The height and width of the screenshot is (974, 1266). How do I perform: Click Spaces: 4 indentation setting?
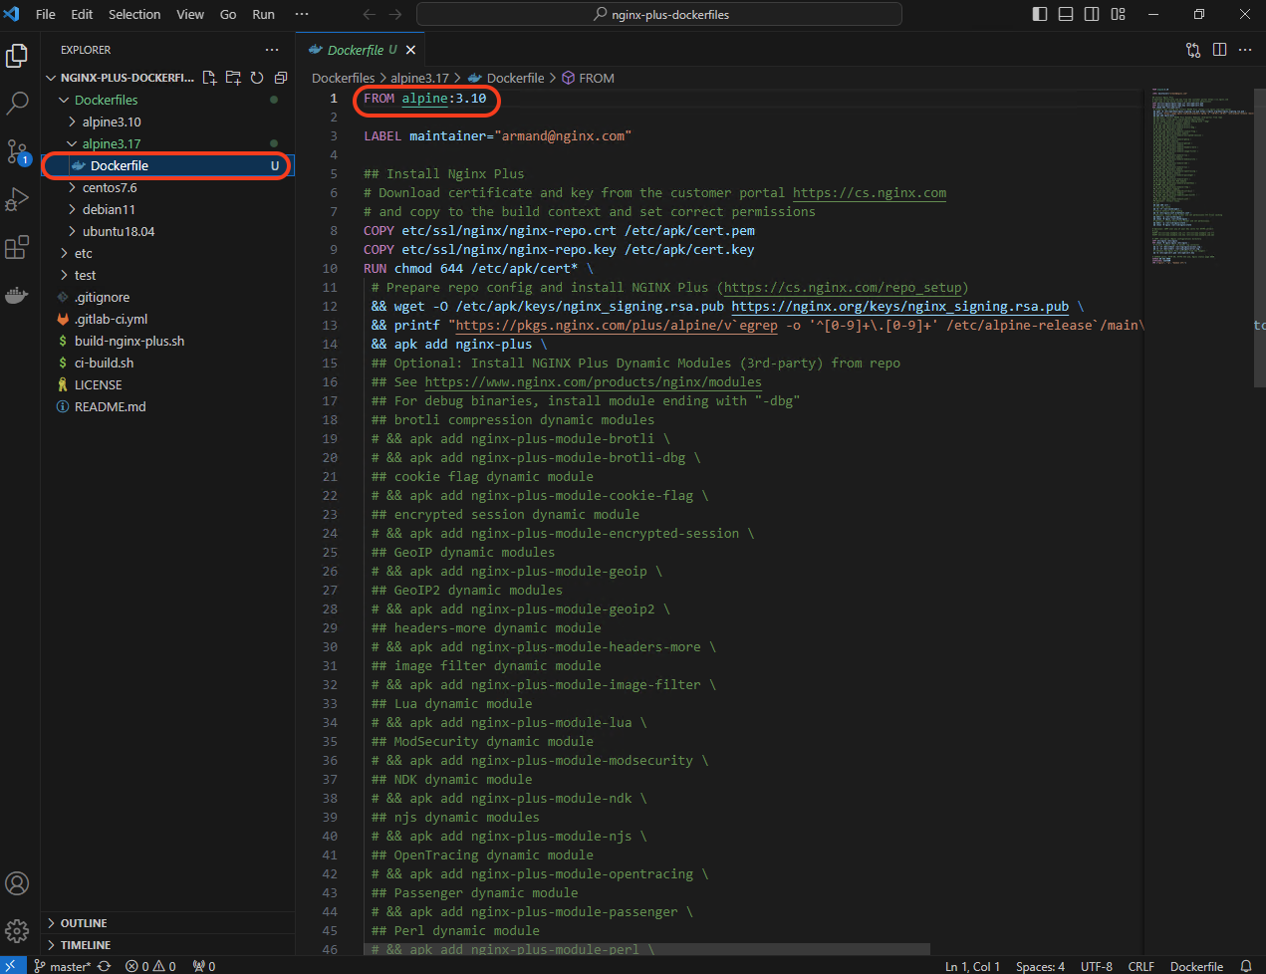click(x=1040, y=966)
